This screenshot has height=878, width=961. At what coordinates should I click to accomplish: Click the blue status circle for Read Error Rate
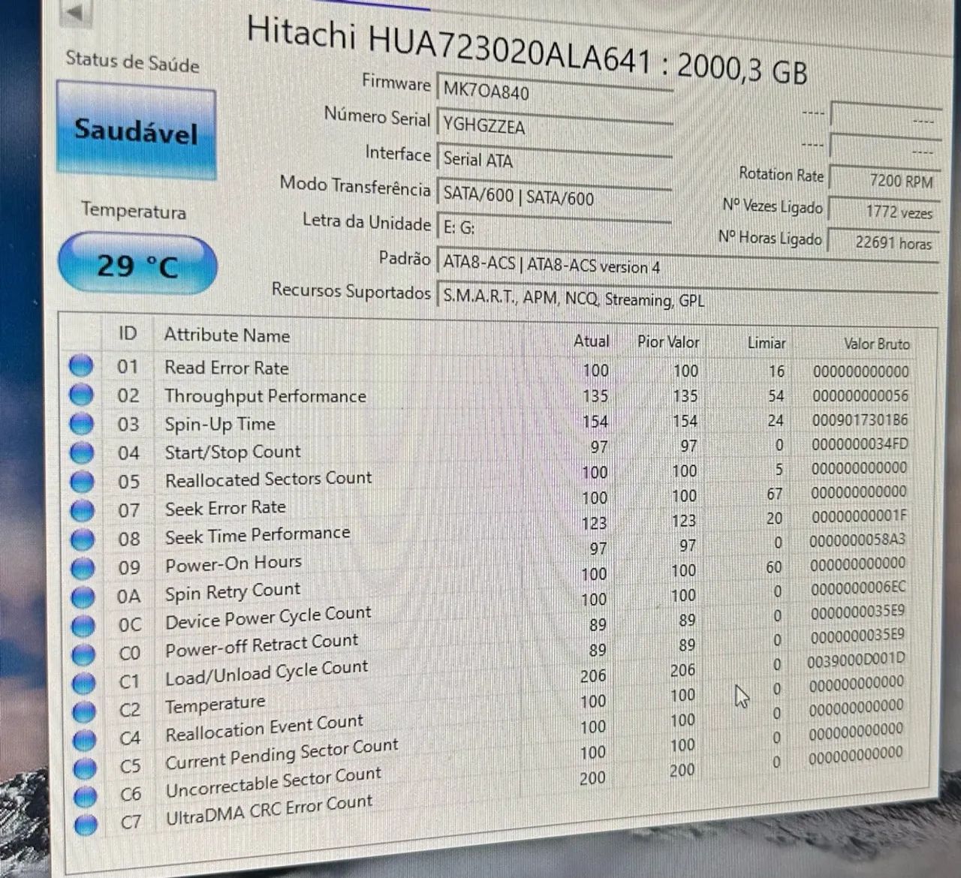(x=81, y=366)
